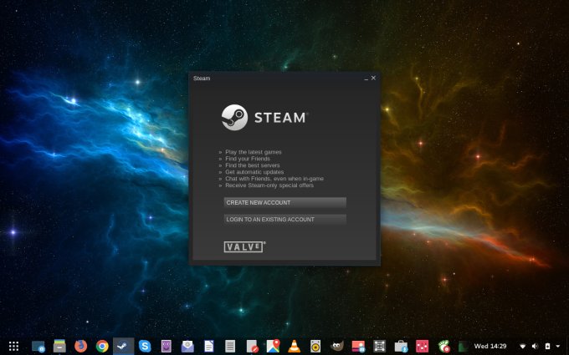Click 'Chat with Friends, even when in-game'
Image resolution: width=569 pixels, height=355 pixels.
click(274, 179)
